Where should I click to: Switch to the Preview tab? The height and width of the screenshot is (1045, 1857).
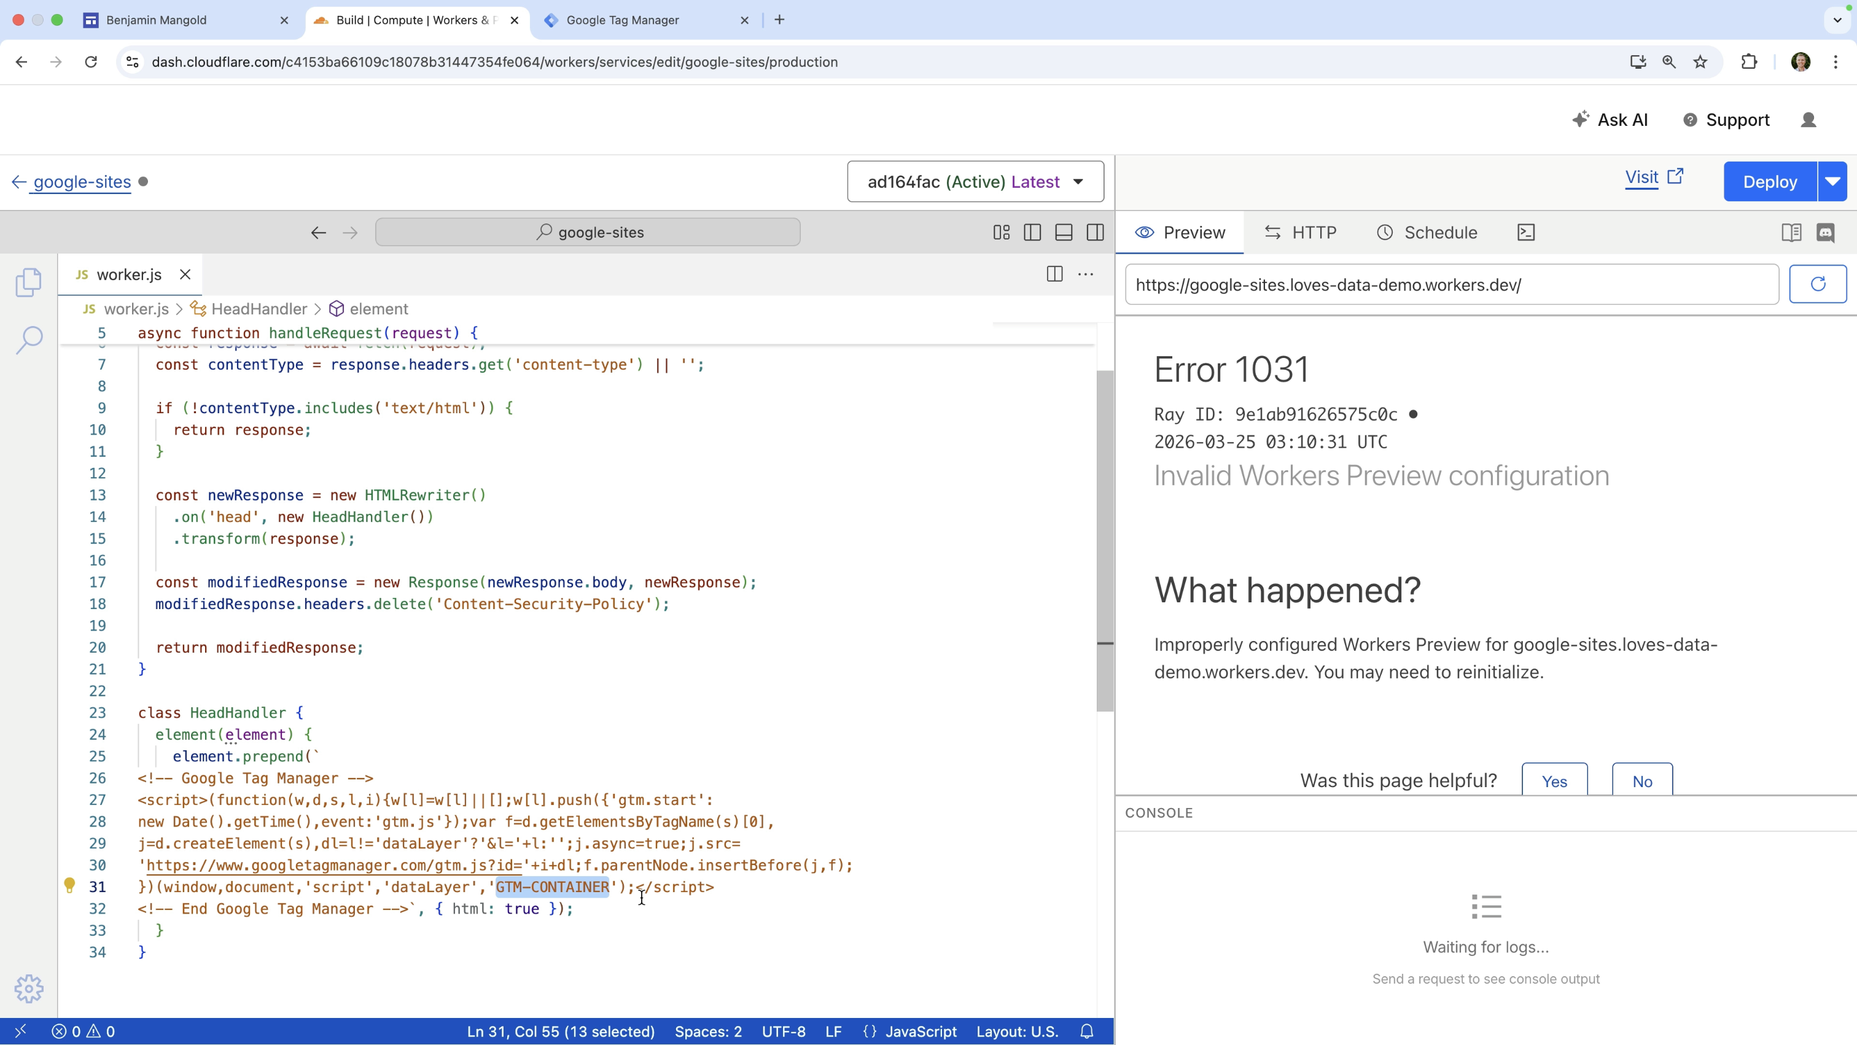[1180, 232]
